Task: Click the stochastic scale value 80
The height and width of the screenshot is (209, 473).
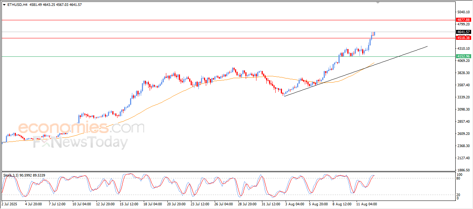Action: coord(459,178)
